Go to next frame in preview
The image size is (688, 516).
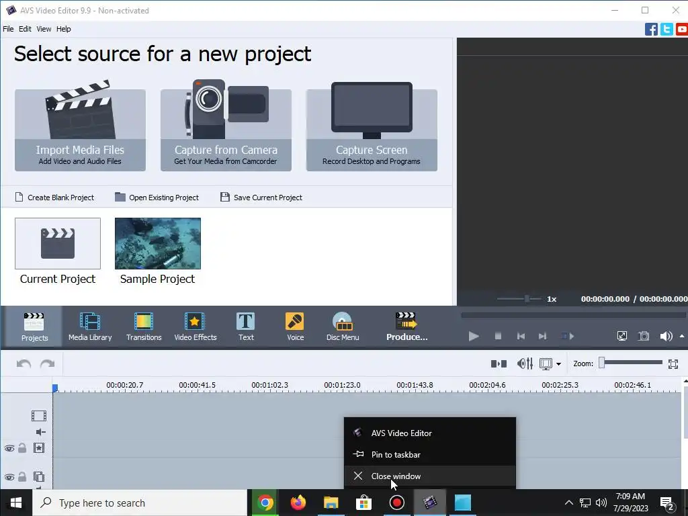click(x=542, y=336)
